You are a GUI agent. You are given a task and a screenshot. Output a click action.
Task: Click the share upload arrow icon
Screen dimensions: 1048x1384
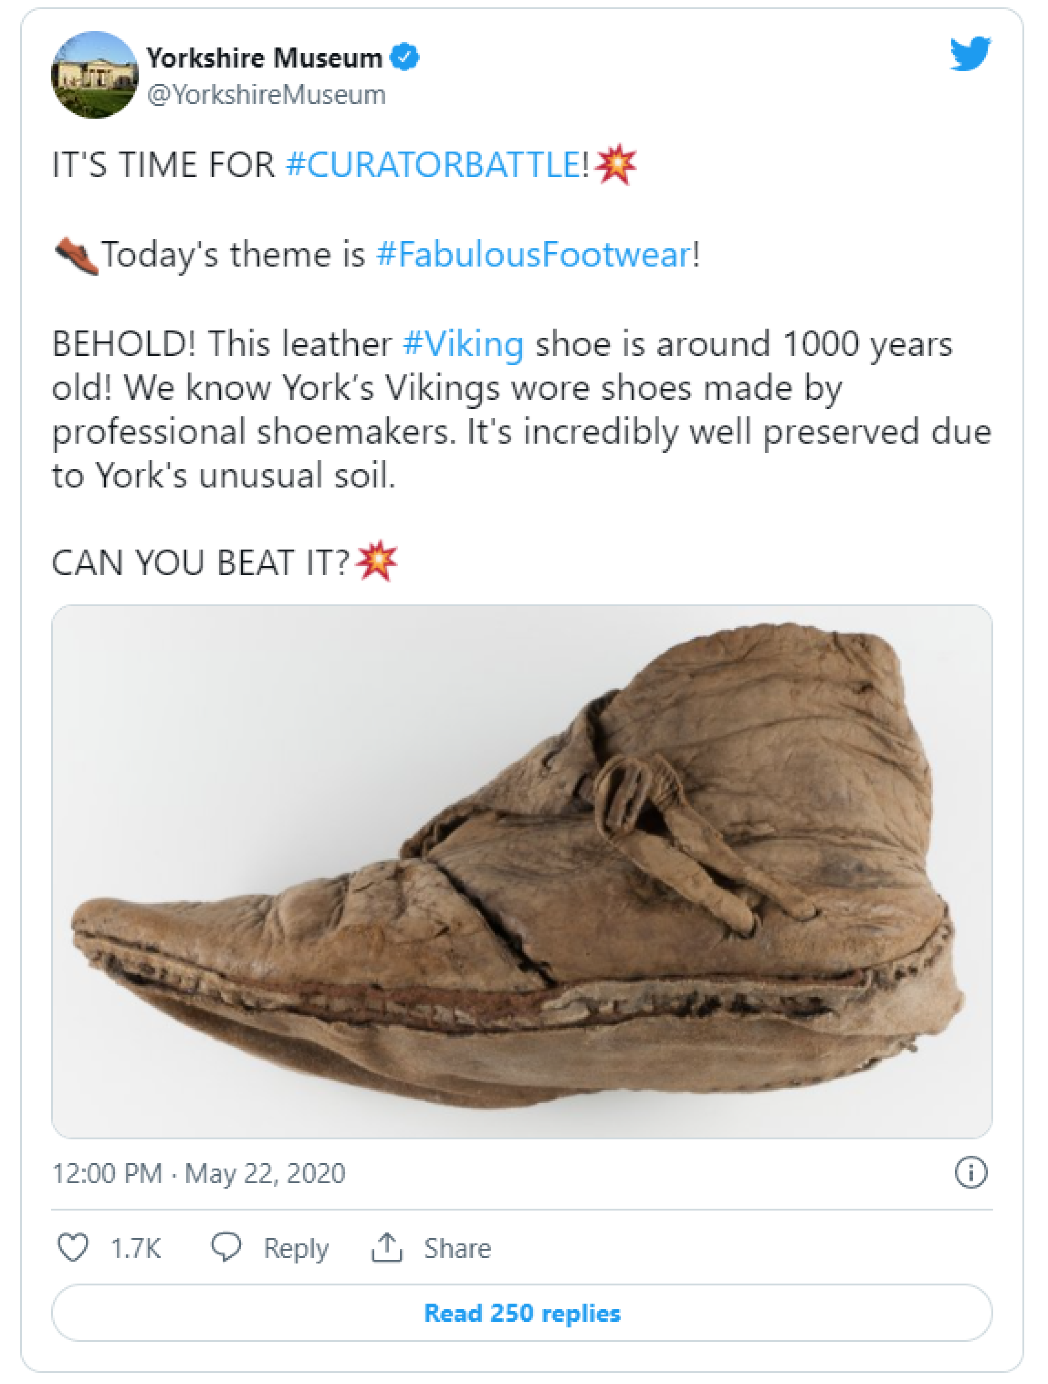tap(386, 1247)
